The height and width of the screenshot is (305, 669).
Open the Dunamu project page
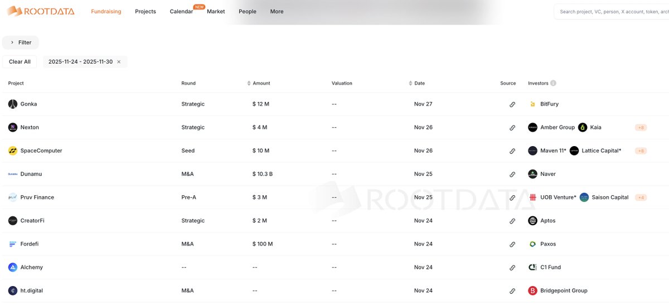coord(31,175)
